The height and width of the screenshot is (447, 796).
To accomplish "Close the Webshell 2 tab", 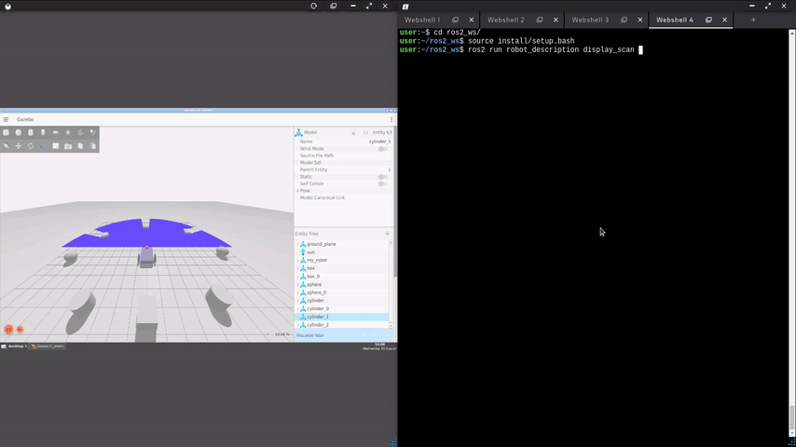I will tap(556, 20).
